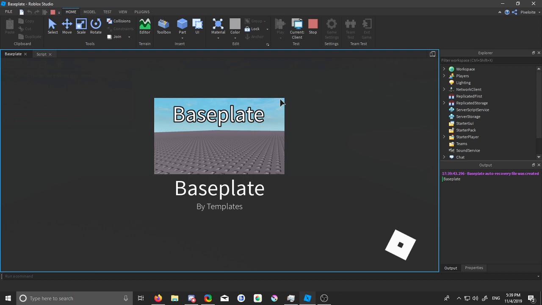Stop the test with the Stop button
Image resolution: width=542 pixels, height=305 pixels.
point(313,27)
